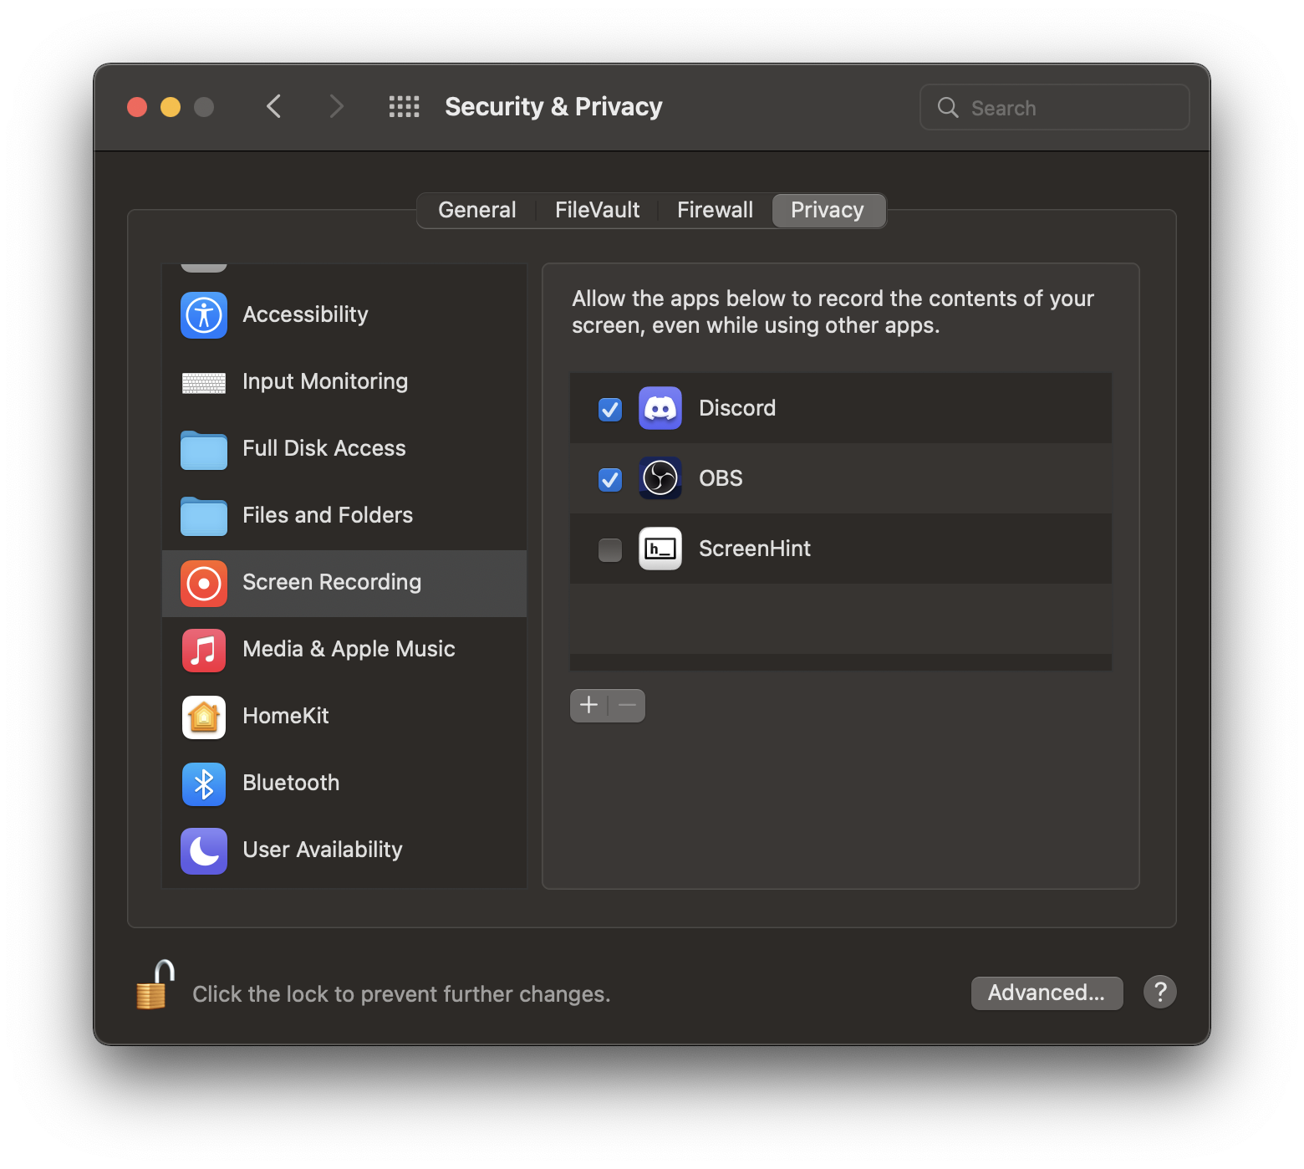The image size is (1304, 1169).
Task: Switch to the Firewall tab
Action: (715, 210)
